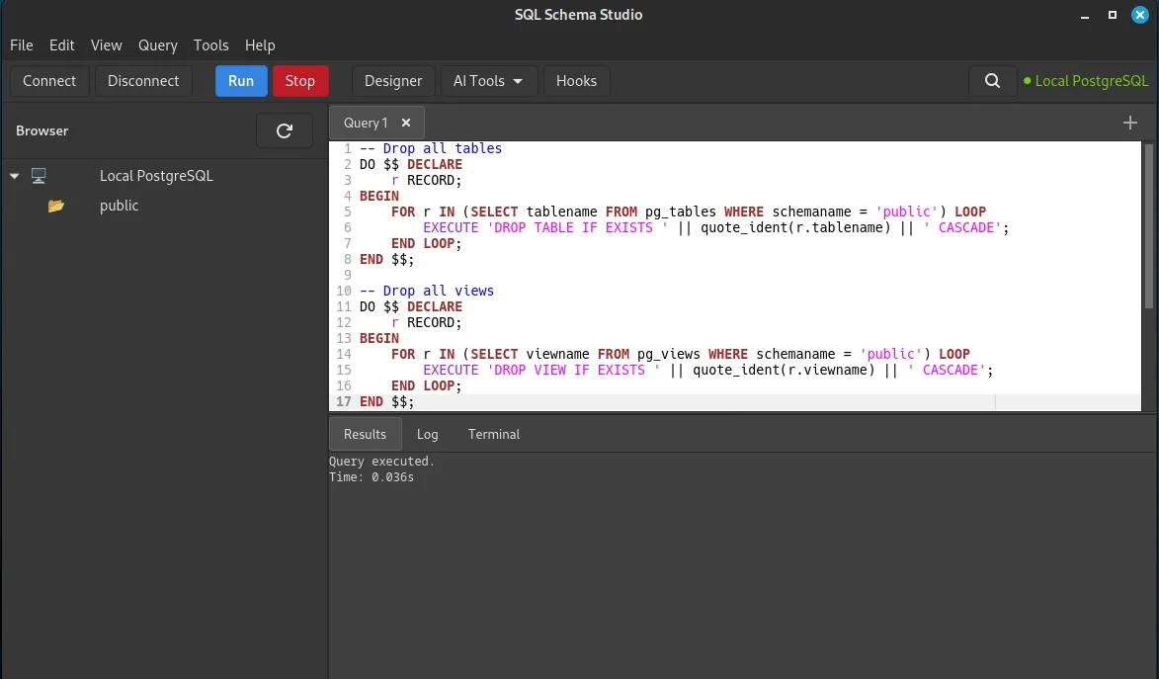Image resolution: width=1159 pixels, height=679 pixels.
Task: Open the View menu
Action: [107, 45]
